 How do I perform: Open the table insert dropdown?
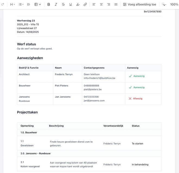click(37, 4)
